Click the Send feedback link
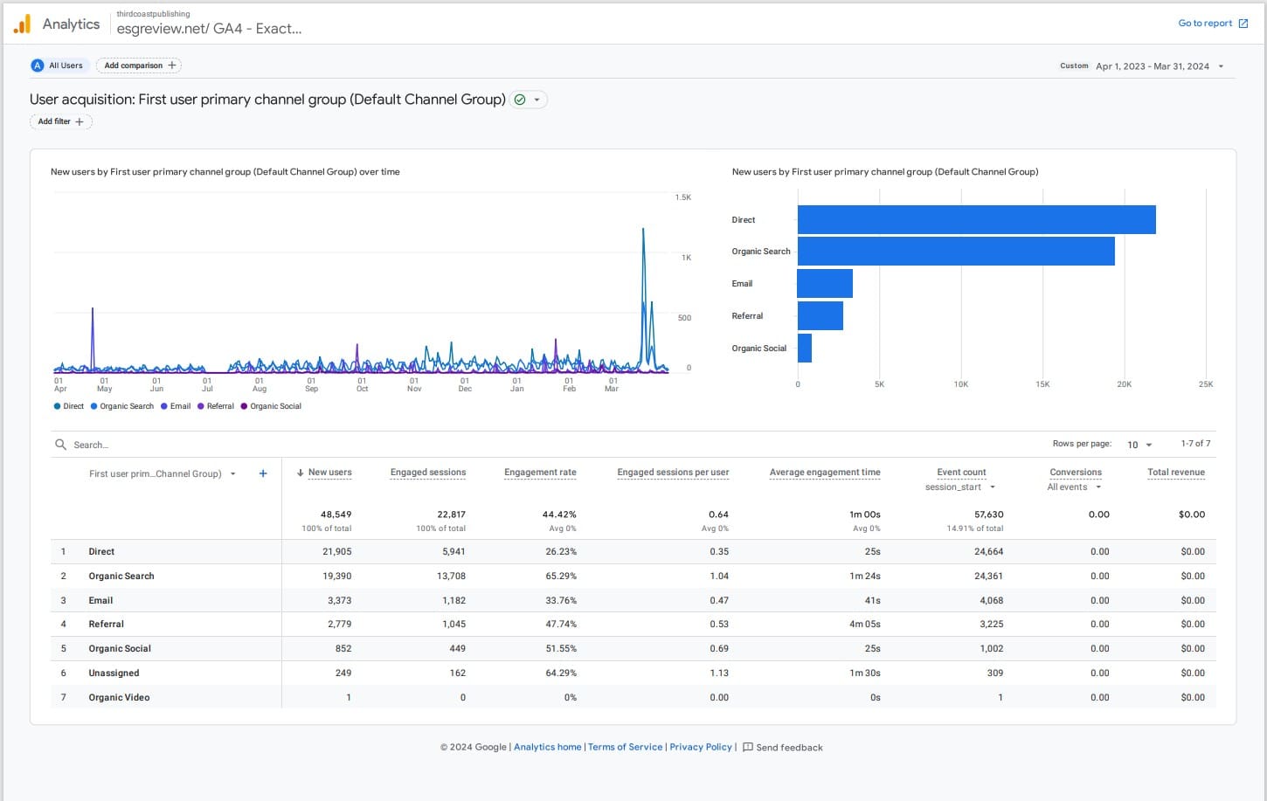The height and width of the screenshot is (801, 1267). (782, 748)
